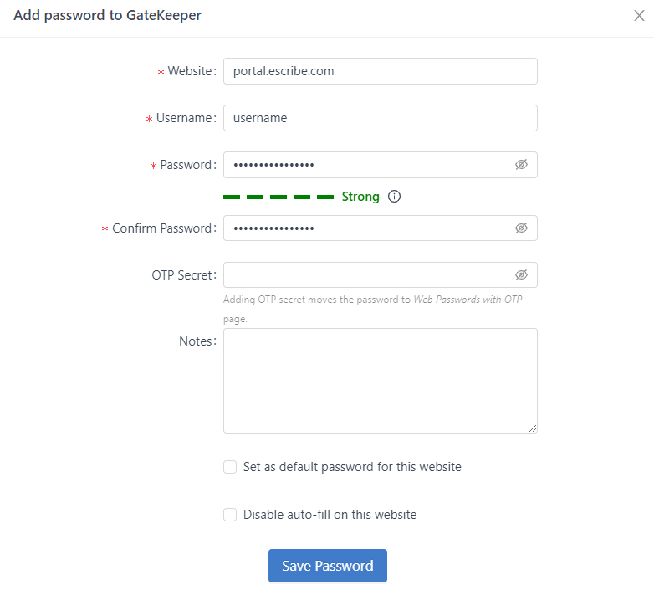Select the Password input box
This screenshot has width=654, height=590.
pos(368,165)
